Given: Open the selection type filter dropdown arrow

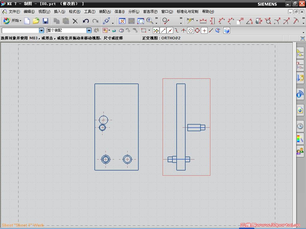Looking at the screenshot, I should [x=109, y=30].
